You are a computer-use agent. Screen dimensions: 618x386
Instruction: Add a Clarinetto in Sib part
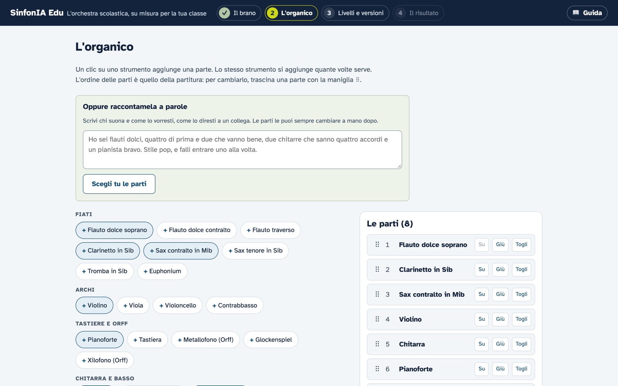[x=108, y=251]
